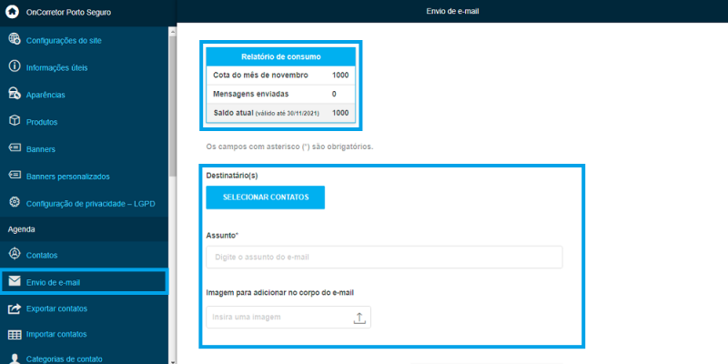Click the SELECIONAR CONTATOS button
Viewport: 728px width, 364px height.
(265, 197)
